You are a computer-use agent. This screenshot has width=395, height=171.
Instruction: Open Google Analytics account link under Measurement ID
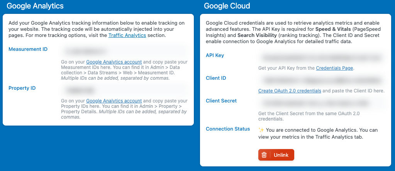pyautogui.click(x=114, y=62)
